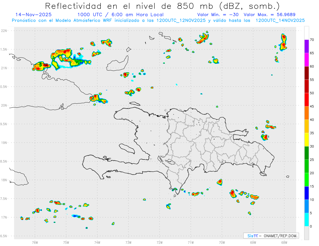Pick the white above-70 colorbar band
Screen dimensions: 319x246
307,33
